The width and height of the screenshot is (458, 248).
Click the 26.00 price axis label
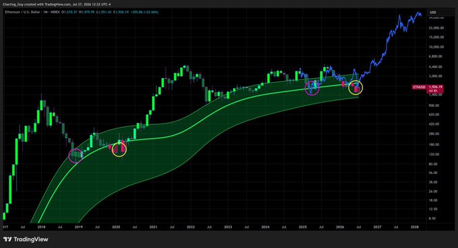click(434, 192)
